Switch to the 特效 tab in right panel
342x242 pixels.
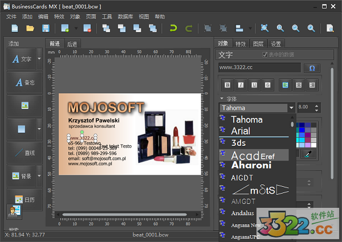[241, 44]
